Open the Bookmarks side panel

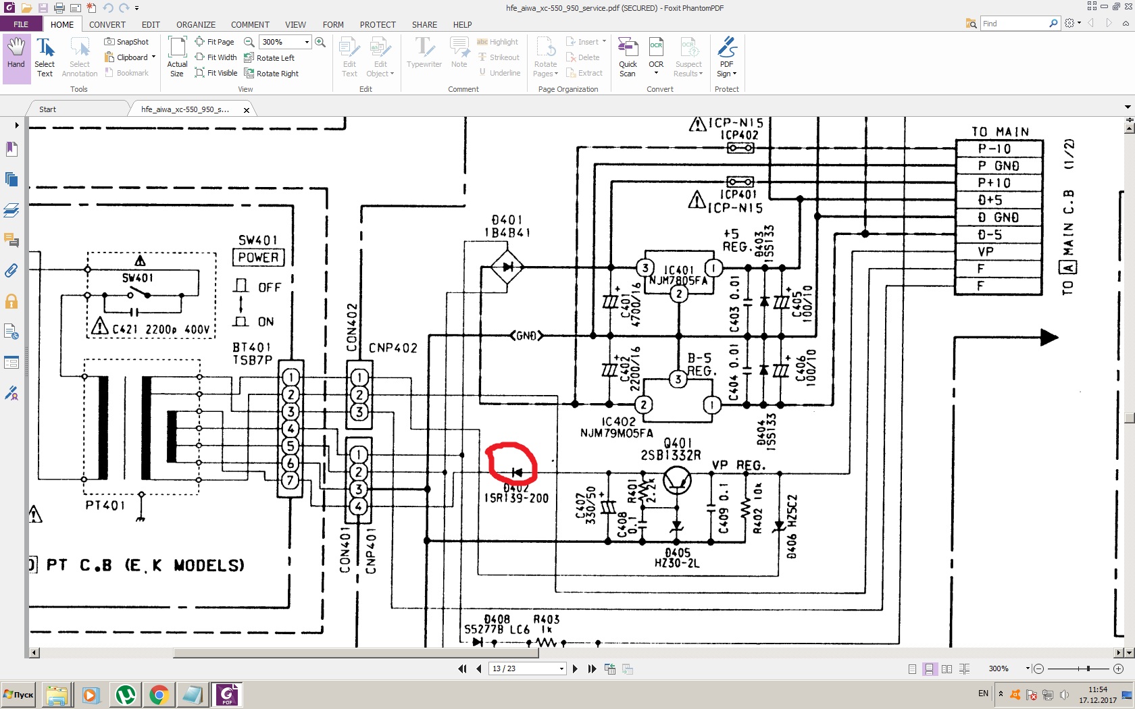pos(11,149)
